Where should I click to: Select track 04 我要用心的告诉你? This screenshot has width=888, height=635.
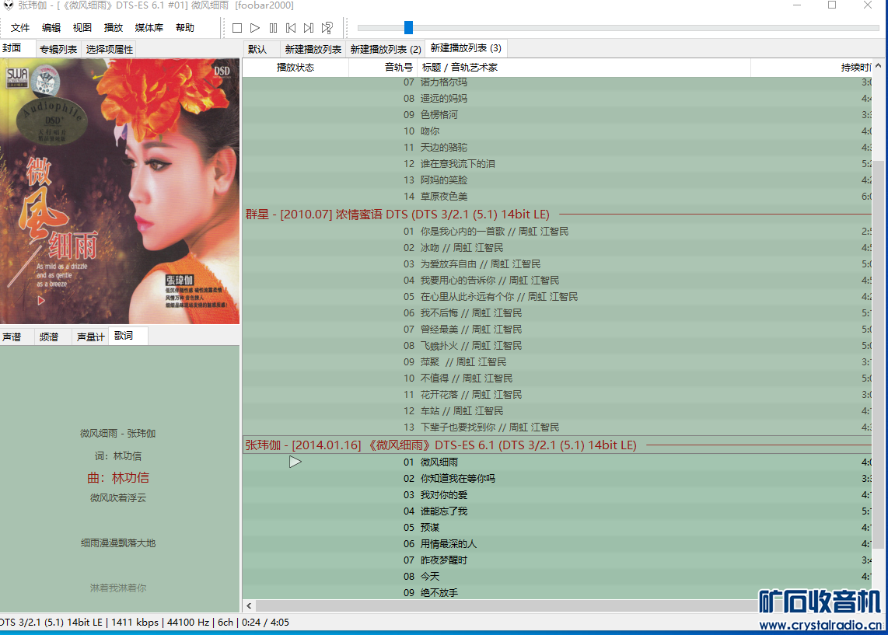pyautogui.click(x=558, y=280)
